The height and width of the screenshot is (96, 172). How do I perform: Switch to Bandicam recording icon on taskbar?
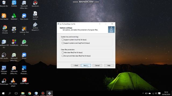[x=43, y=93]
